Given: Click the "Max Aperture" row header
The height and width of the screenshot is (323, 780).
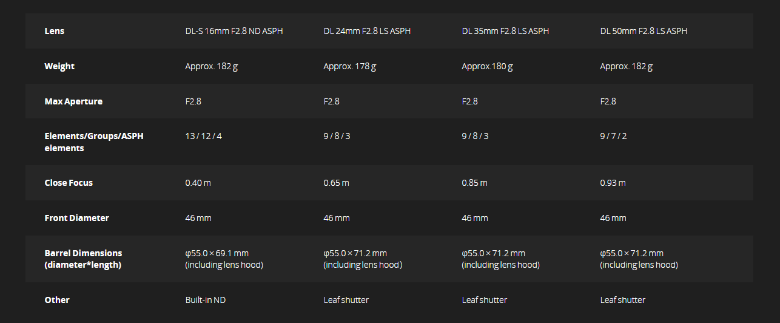Looking at the screenshot, I should (x=73, y=101).
